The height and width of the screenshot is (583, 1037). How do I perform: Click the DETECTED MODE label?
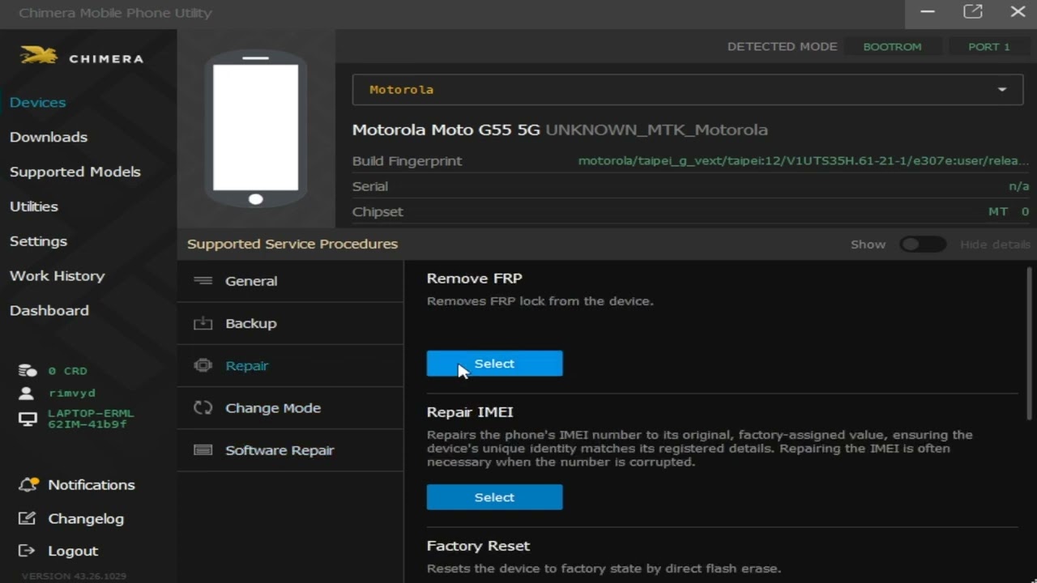pyautogui.click(x=782, y=47)
